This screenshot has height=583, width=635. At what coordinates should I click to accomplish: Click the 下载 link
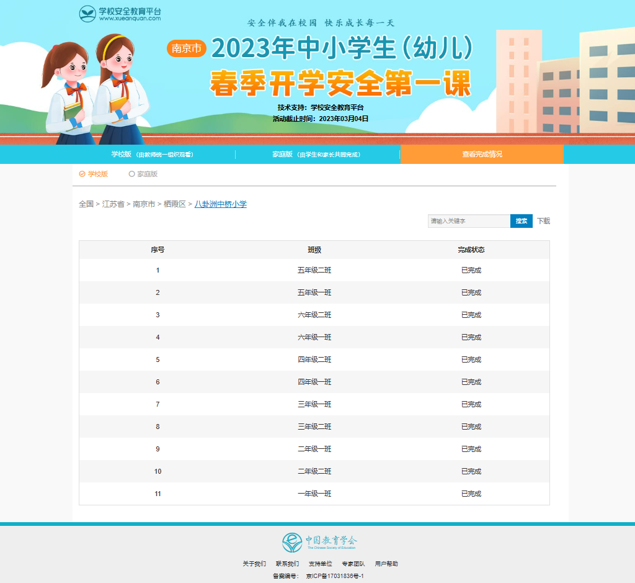543,221
